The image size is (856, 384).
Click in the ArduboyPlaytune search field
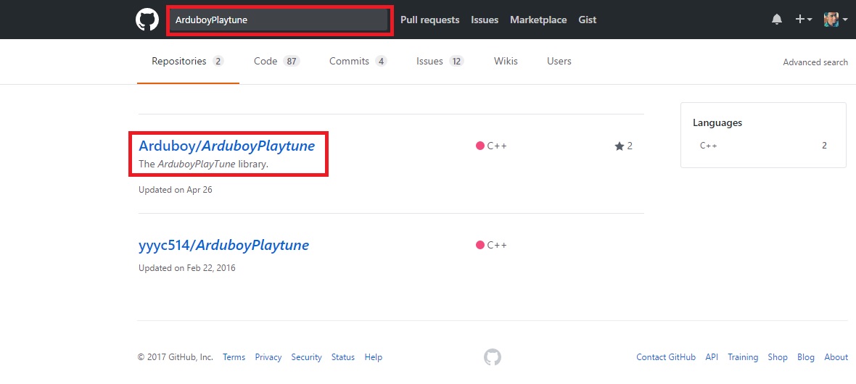click(x=279, y=20)
